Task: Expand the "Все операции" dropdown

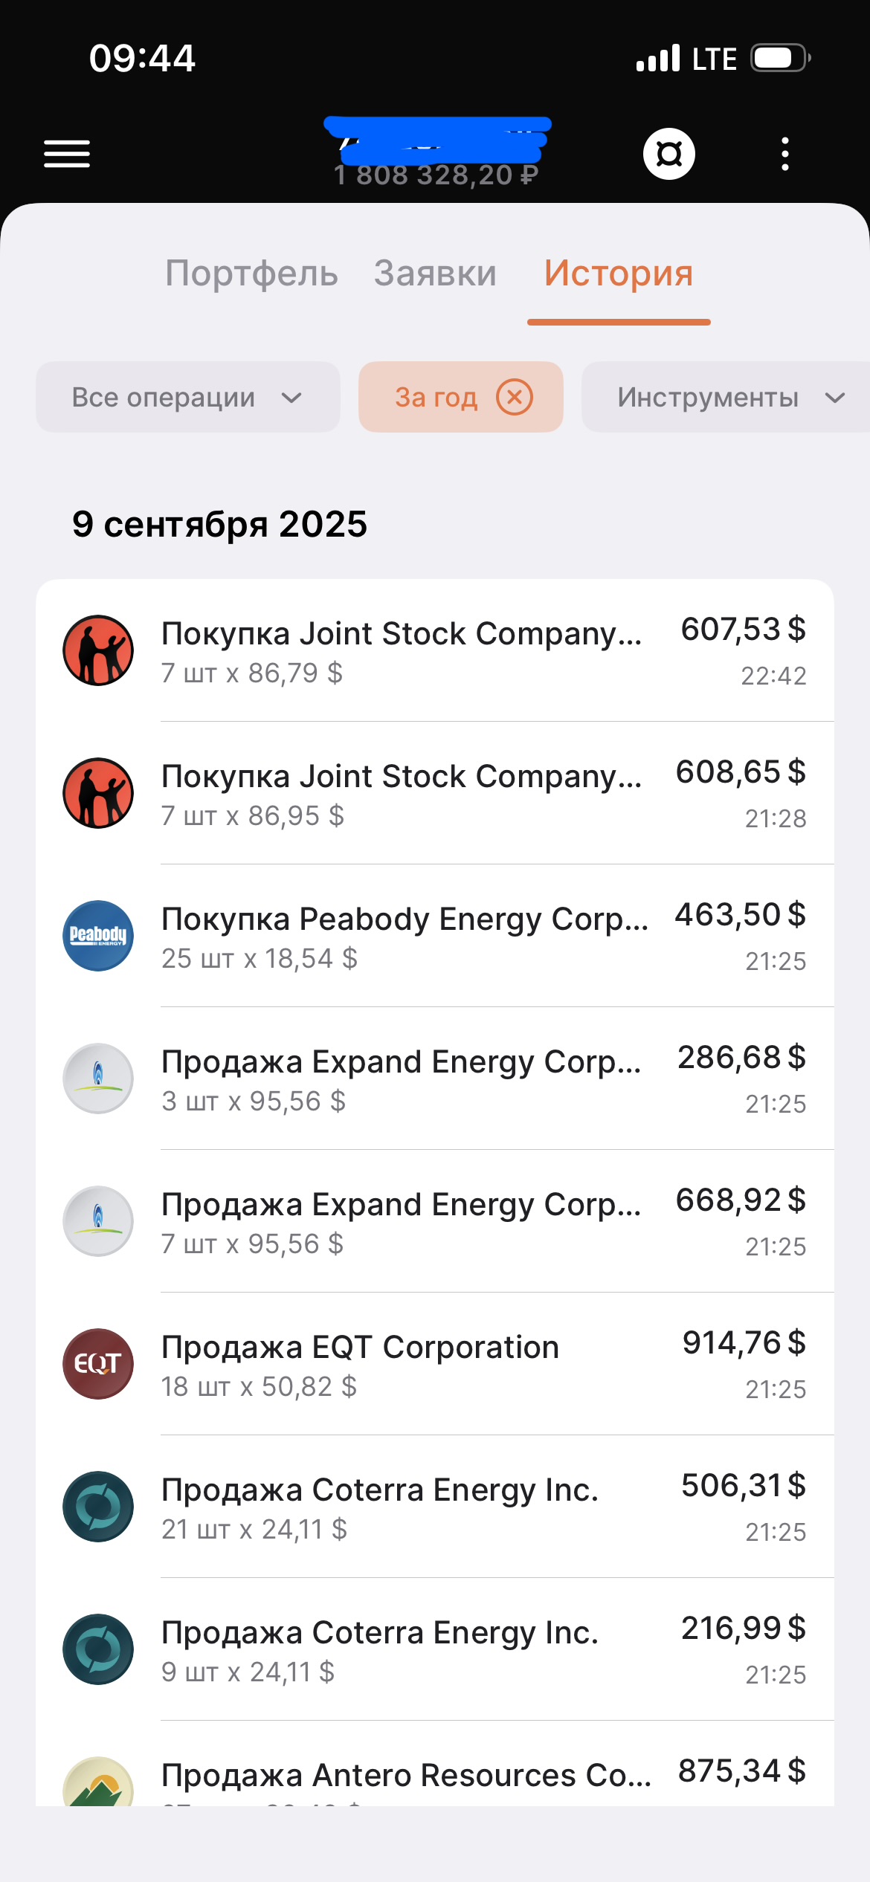Action: pos(187,397)
